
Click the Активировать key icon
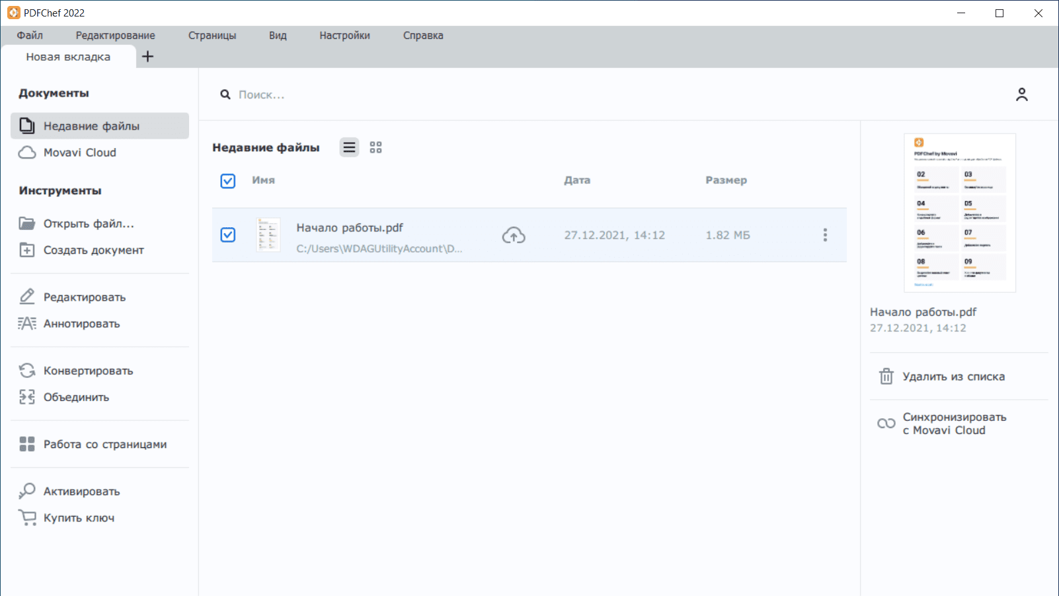tap(27, 491)
